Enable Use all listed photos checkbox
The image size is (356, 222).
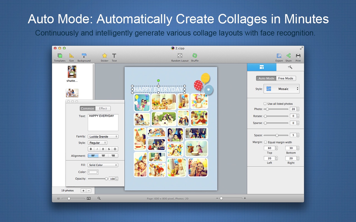tap(265, 104)
